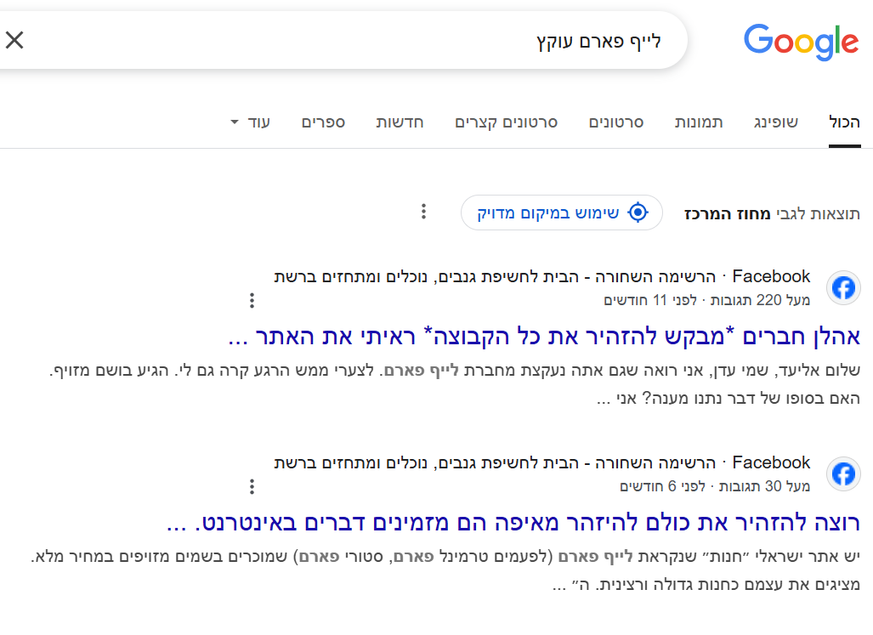
Task: Open the three-dot menu of the 6 חודשים result
Action: click(x=252, y=487)
